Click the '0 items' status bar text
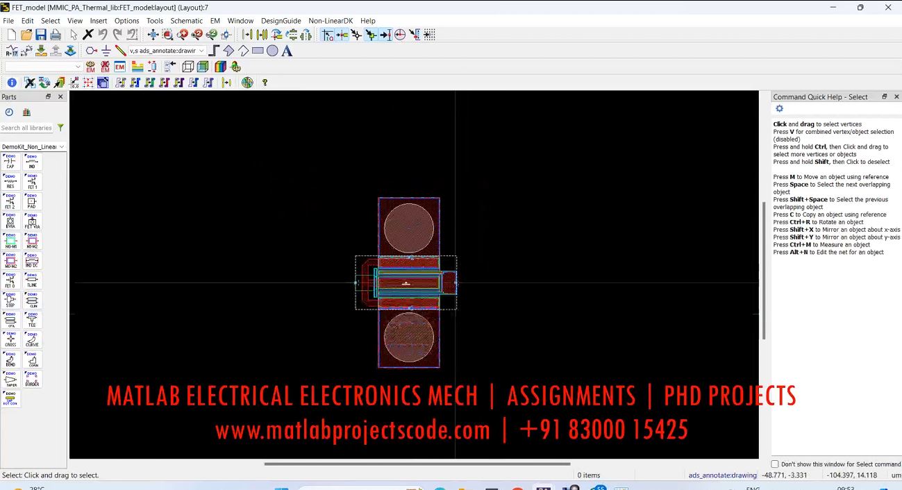902x490 pixels. point(589,475)
